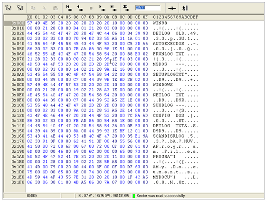Click the horizontal line with cross icon
The image size is (267, 202).
tap(172, 8)
